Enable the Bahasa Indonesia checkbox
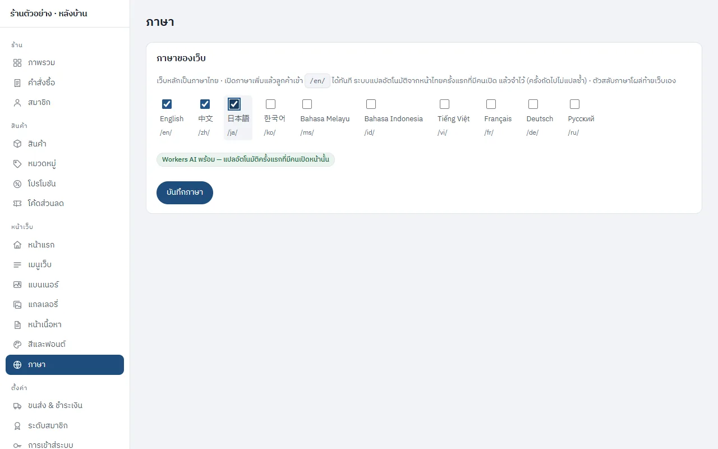Image resolution: width=718 pixels, height=449 pixels. tap(371, 104)
